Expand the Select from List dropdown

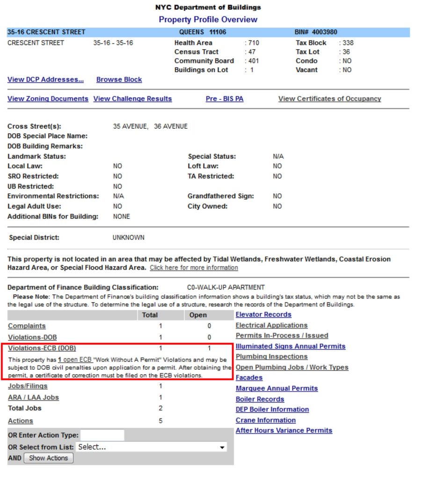[x=152, y=447]
